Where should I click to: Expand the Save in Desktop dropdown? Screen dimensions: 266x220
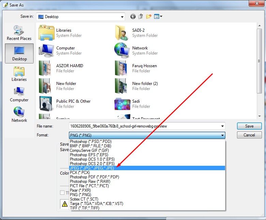click(122, 17)
